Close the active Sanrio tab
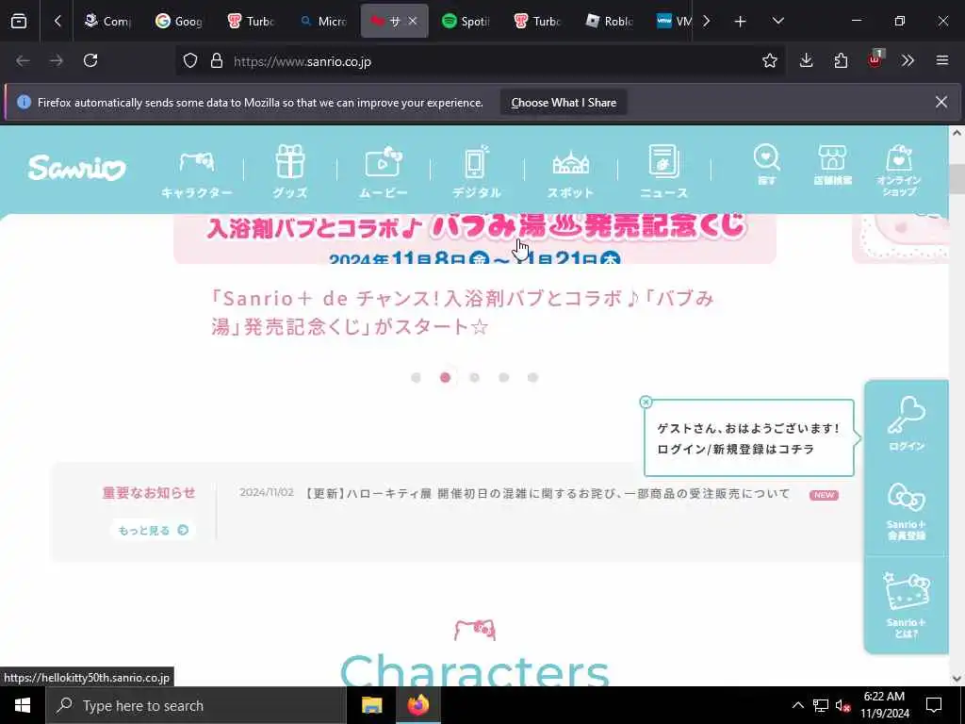 pos(413,21)
